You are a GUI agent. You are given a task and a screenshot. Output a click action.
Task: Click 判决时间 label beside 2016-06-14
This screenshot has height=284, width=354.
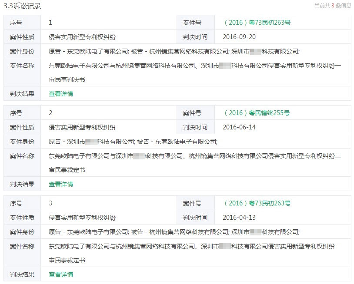coord(195,127)
